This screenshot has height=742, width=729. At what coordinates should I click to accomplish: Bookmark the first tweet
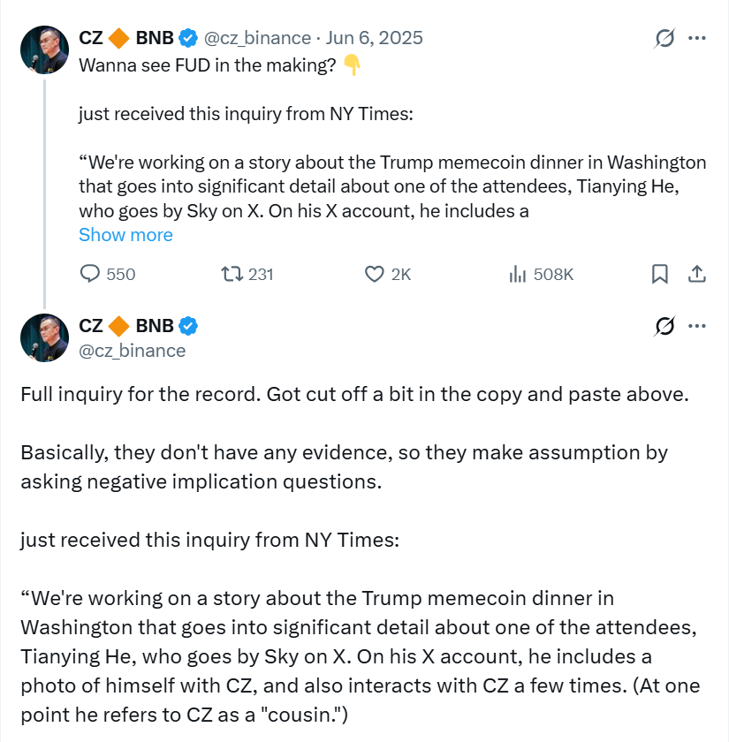[x=659, y=275]
